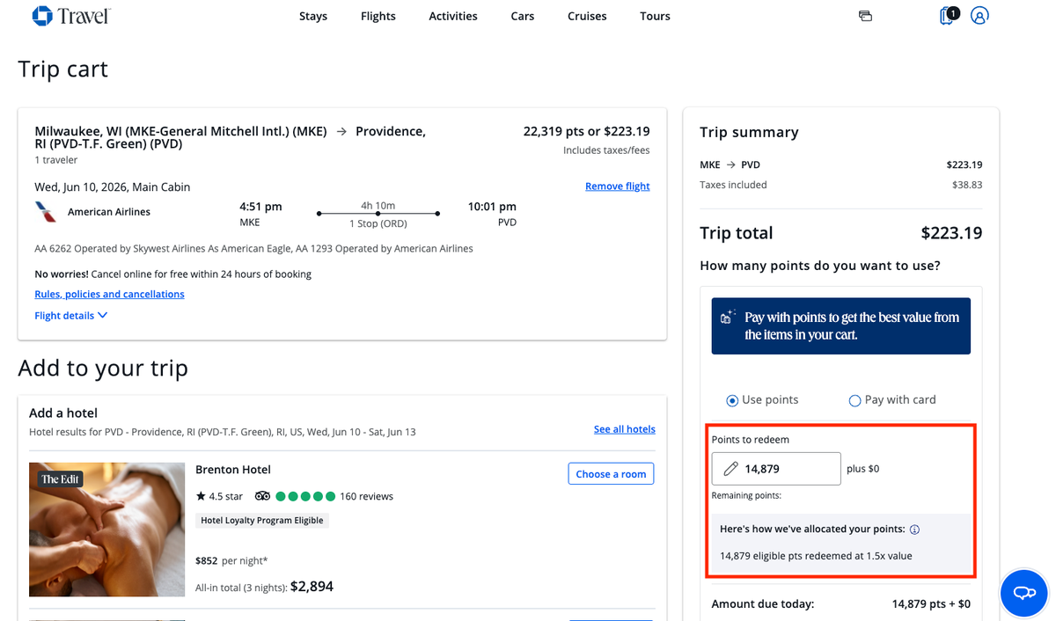Open the Flights navigation tab
Screen dimensions: 1056x621
378,16
